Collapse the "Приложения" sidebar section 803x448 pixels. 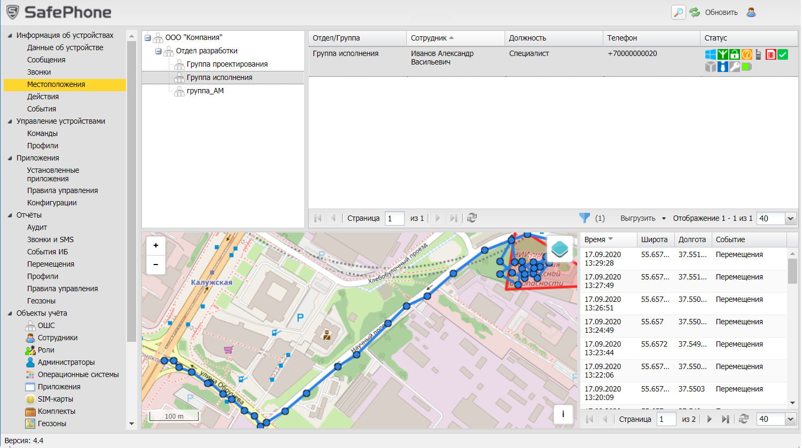click(10, 158)
